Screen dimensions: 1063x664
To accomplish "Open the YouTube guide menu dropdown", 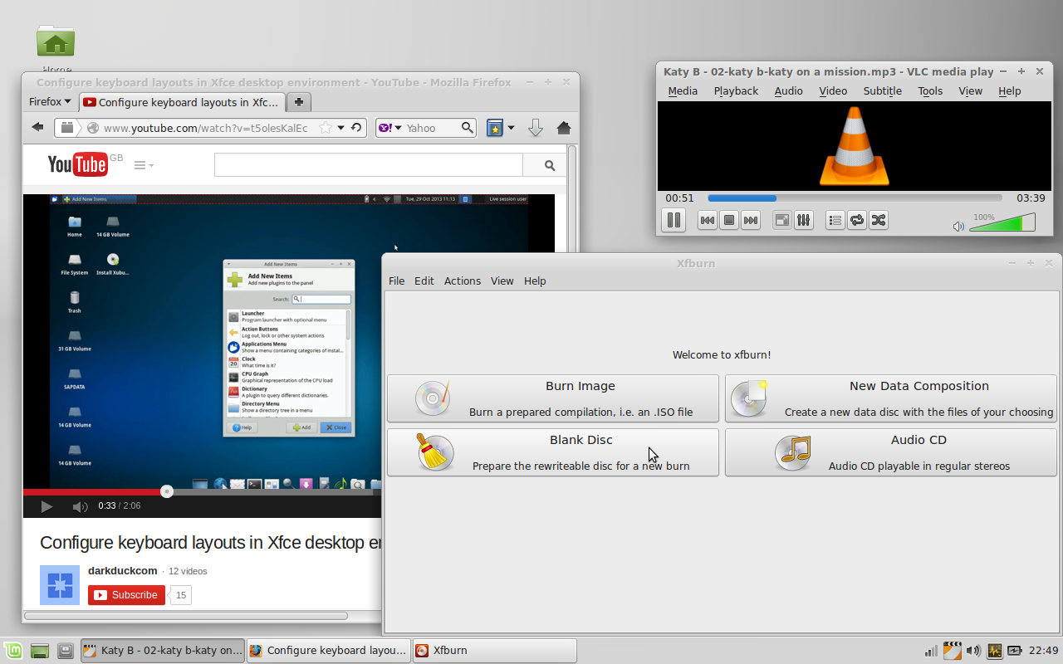I will tap(145, 165).
